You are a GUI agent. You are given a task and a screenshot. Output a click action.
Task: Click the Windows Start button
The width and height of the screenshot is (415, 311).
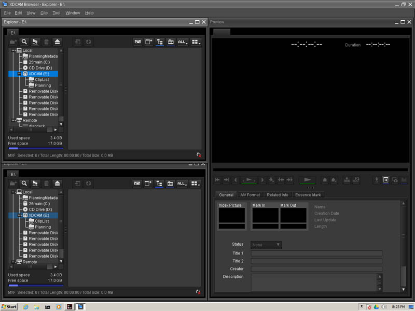pos(9,306)
